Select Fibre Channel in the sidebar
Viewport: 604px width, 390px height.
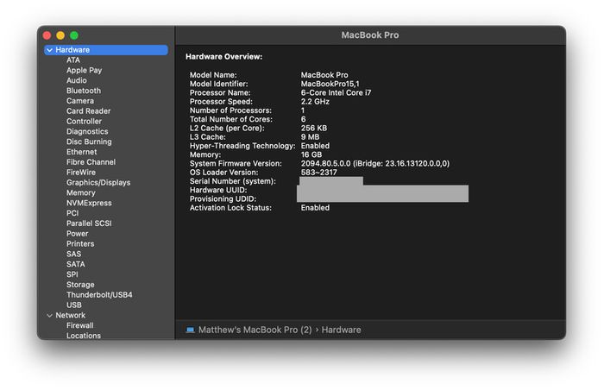point(91,162)
